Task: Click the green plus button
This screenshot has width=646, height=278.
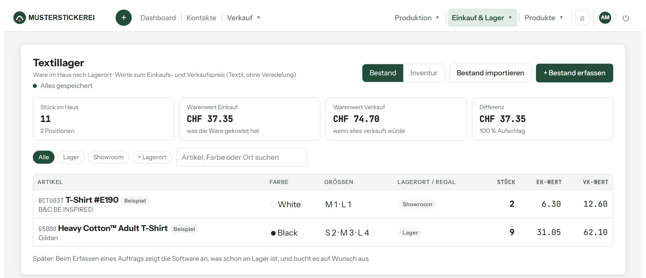Action: [124, 18]
